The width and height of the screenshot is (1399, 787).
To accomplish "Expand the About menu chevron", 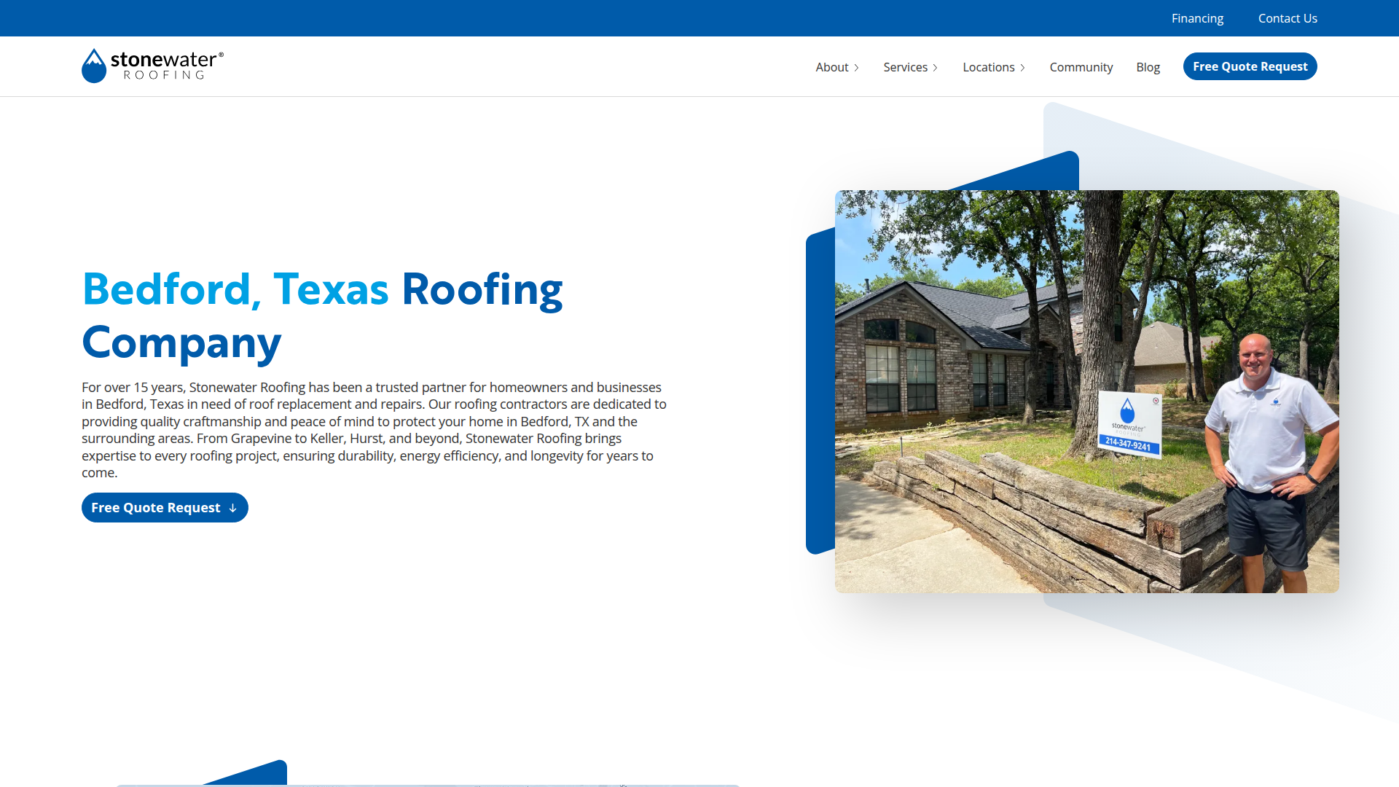I will (856, 68).
